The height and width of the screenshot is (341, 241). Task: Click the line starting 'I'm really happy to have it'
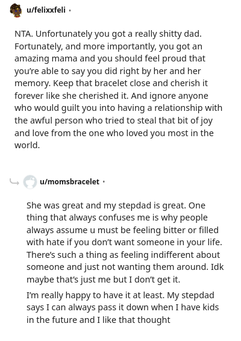click(x=120, y=295)
